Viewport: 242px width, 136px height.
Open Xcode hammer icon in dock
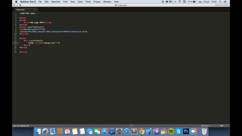pos(149,131)
